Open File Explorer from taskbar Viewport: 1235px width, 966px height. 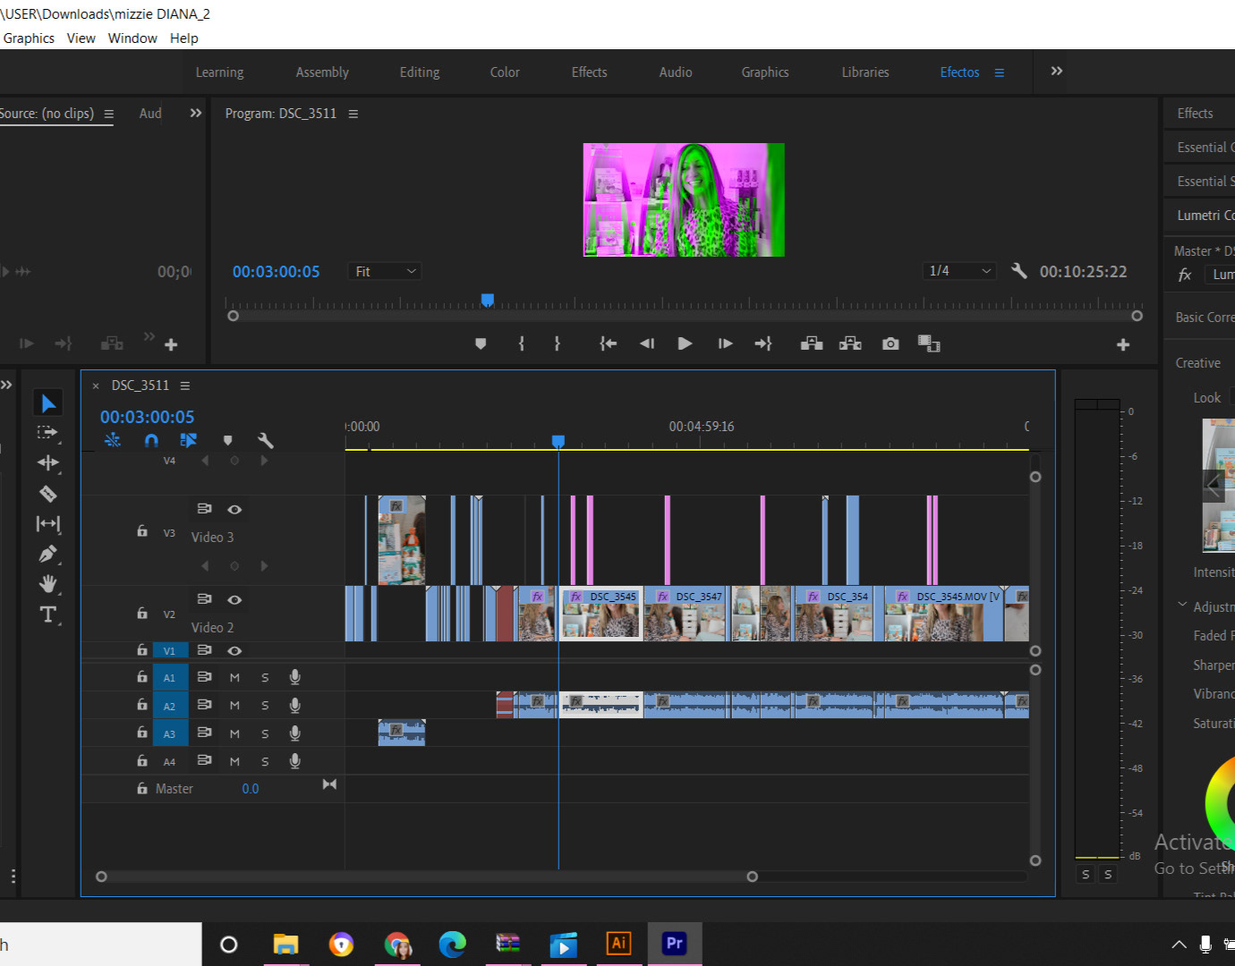[x=285, y=944]
